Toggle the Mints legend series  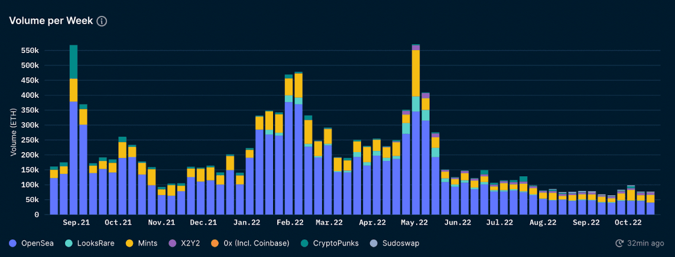[147, 243]
